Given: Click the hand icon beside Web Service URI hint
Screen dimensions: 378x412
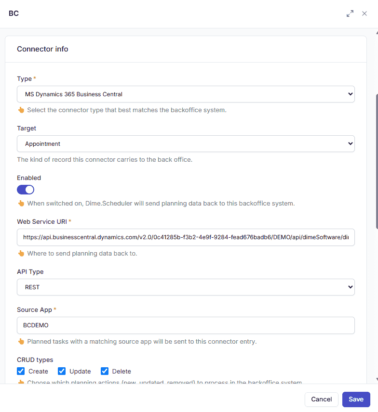Looking at the screenshot, I should [x=21, y=253].
